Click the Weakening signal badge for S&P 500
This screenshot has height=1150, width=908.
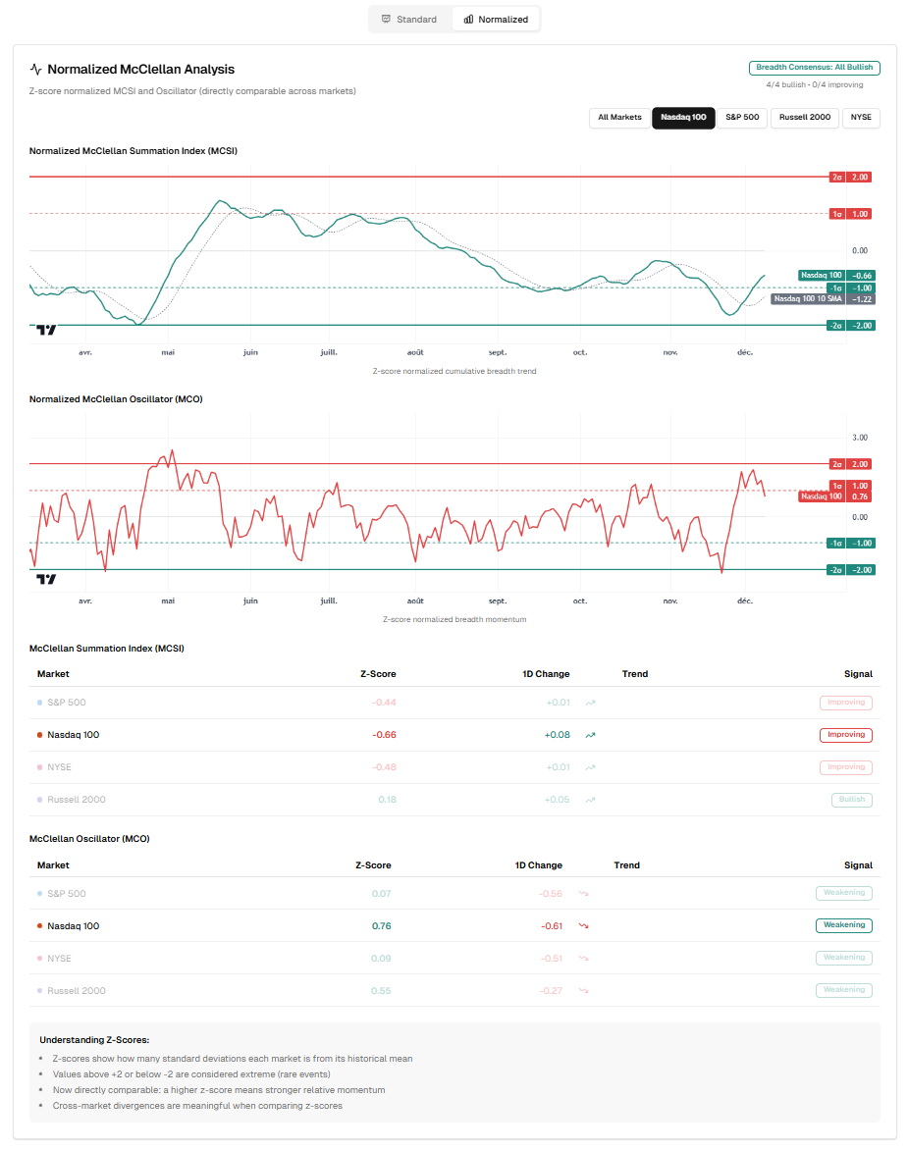click(844, 893)
